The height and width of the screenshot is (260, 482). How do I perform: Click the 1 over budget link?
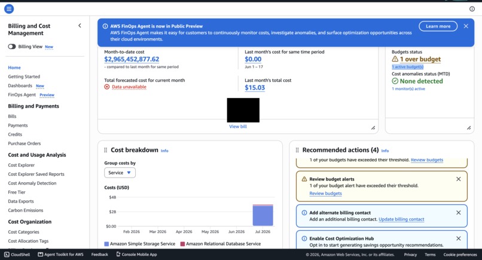(x=420, y=59)
